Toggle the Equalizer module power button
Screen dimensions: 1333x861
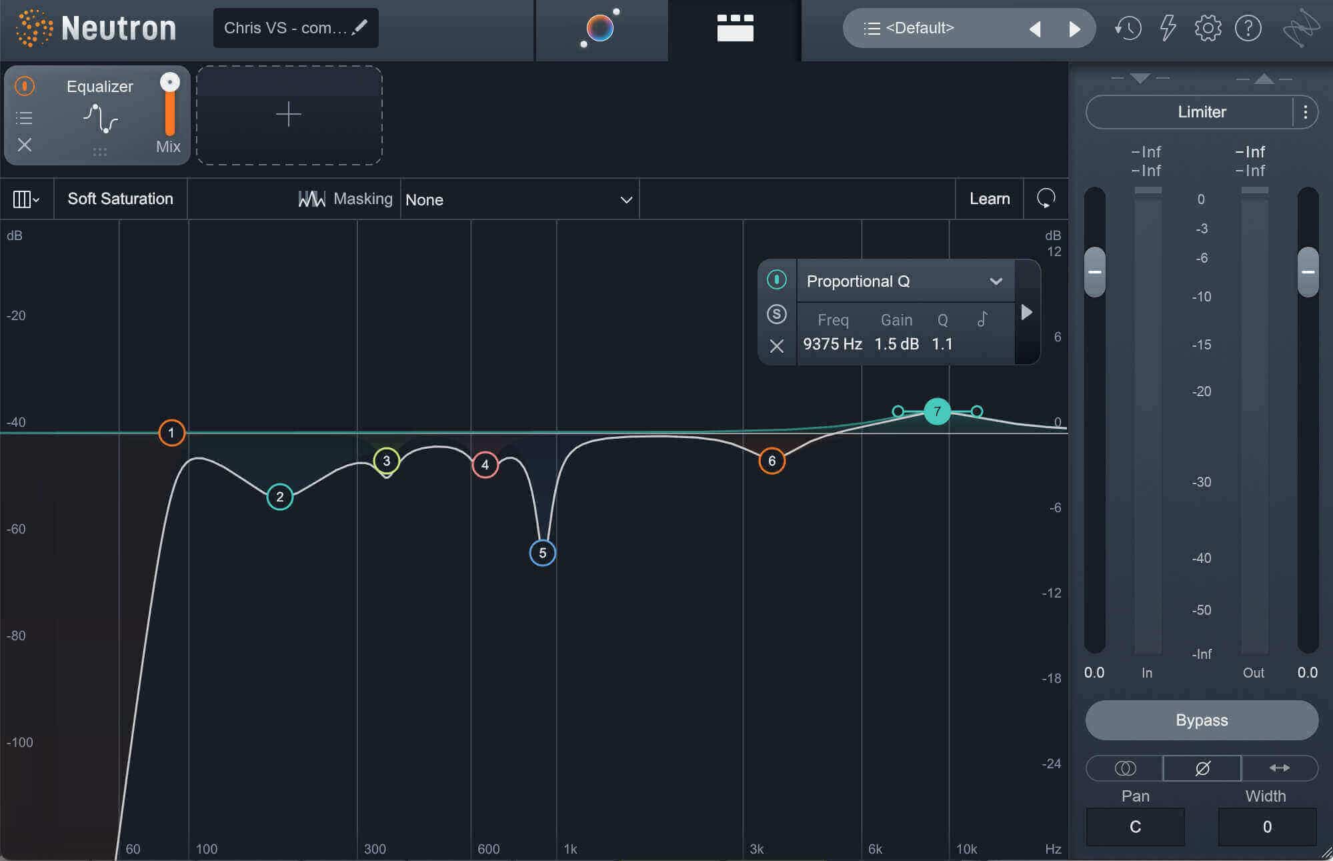[25, 86]
